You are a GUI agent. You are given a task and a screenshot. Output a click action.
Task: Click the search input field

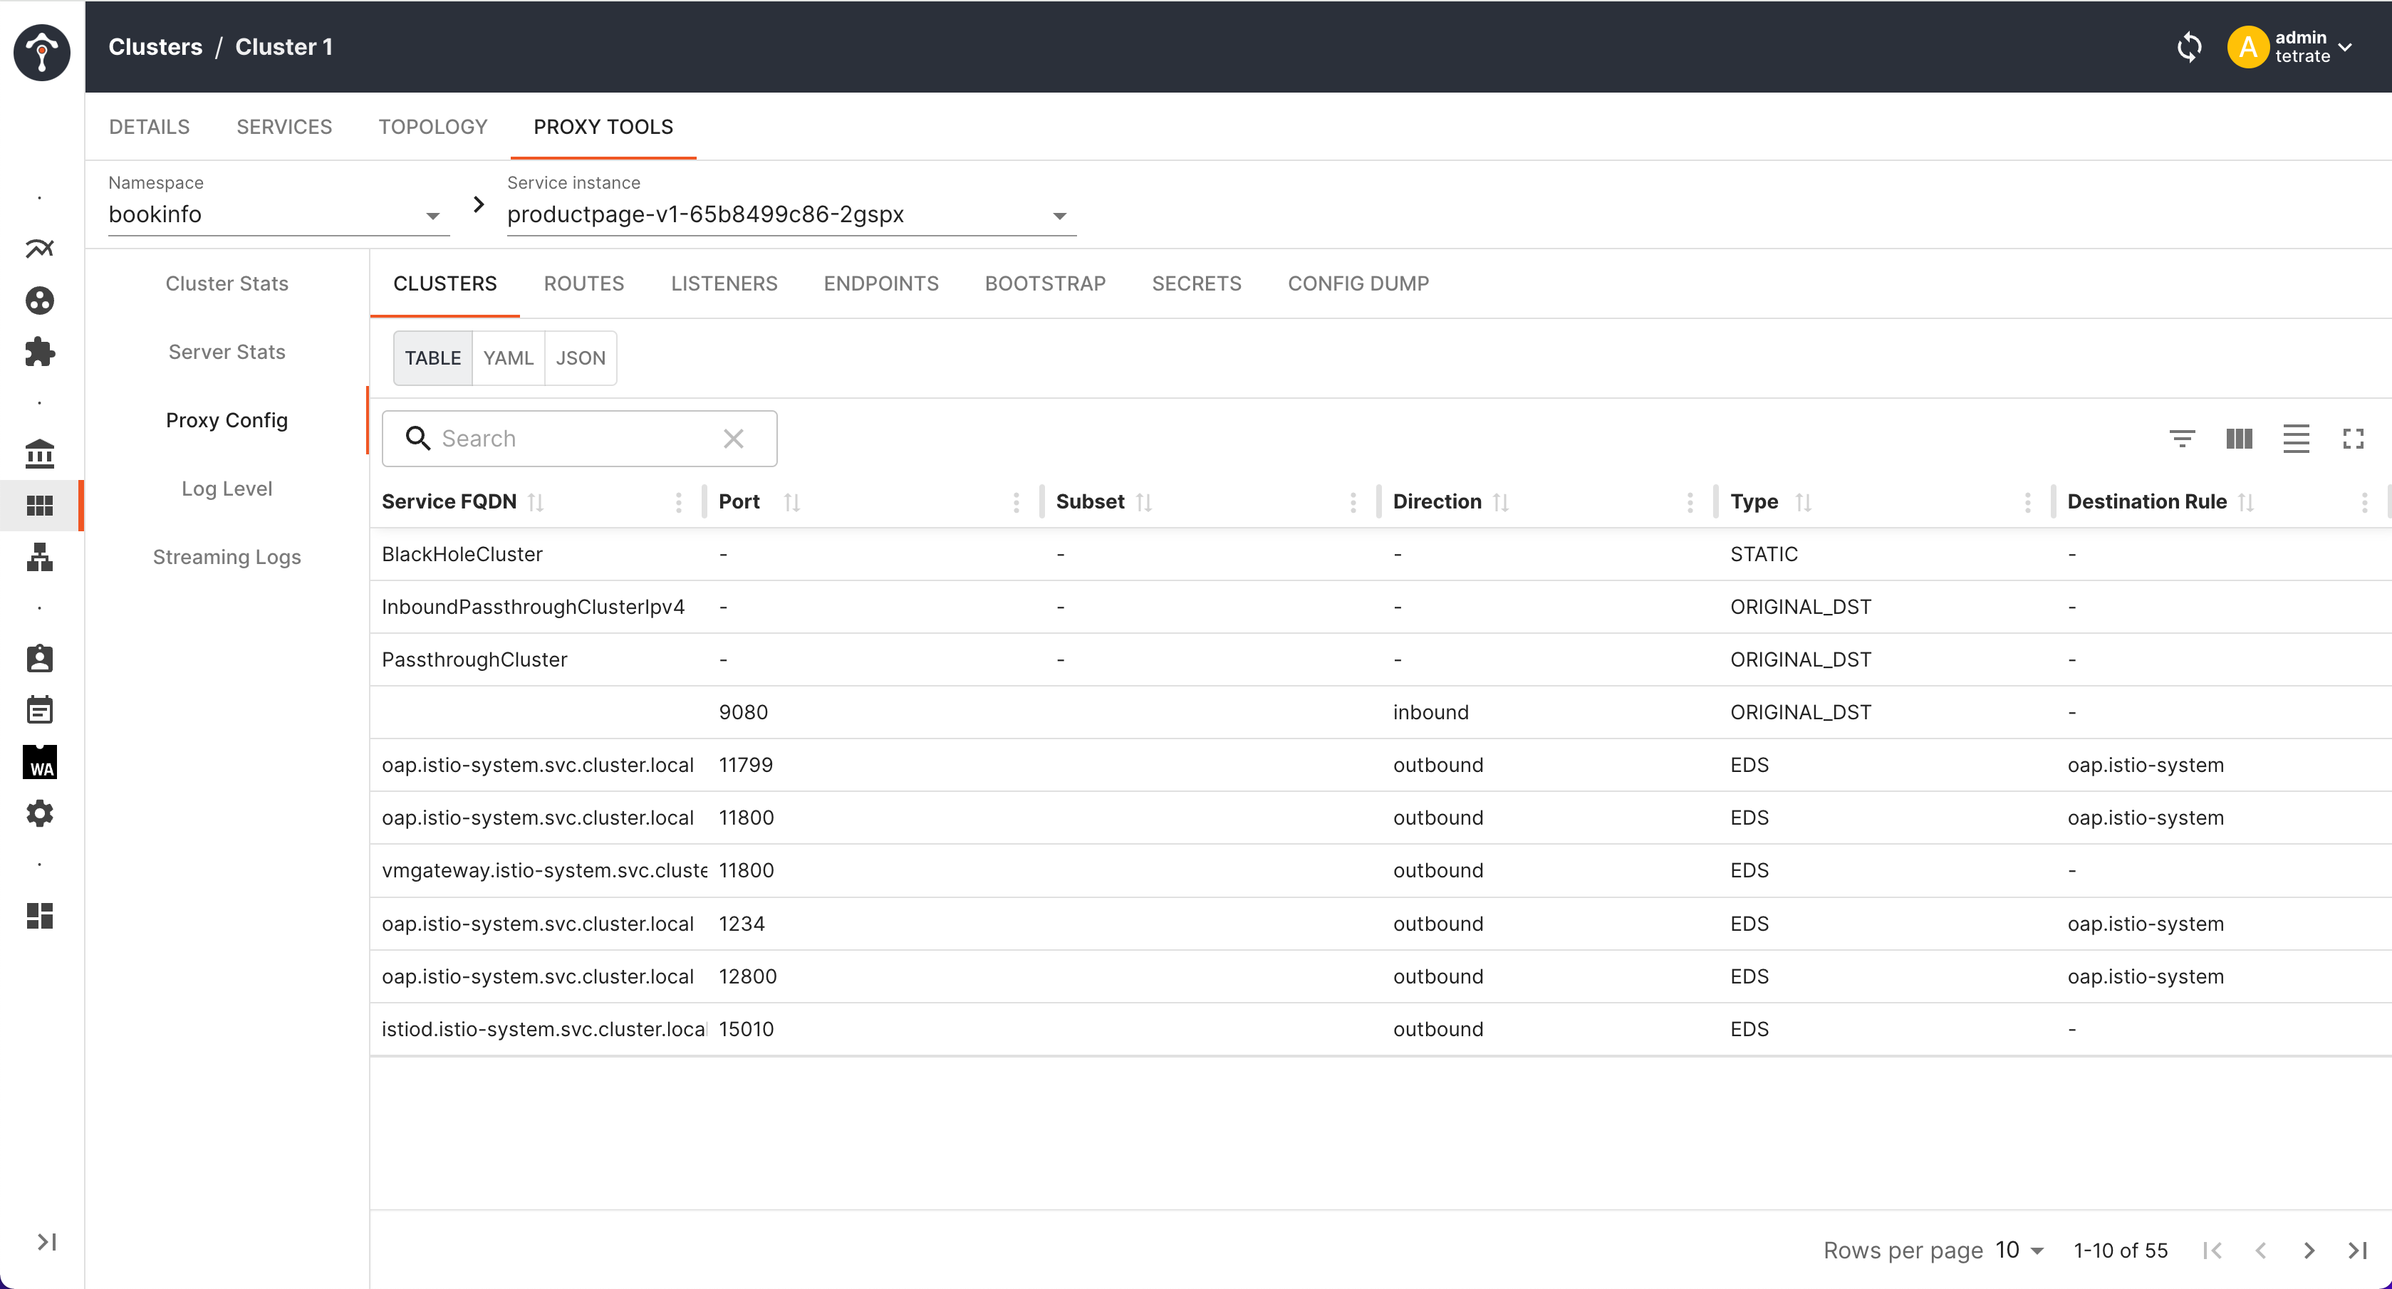click(x=579, y=438)
